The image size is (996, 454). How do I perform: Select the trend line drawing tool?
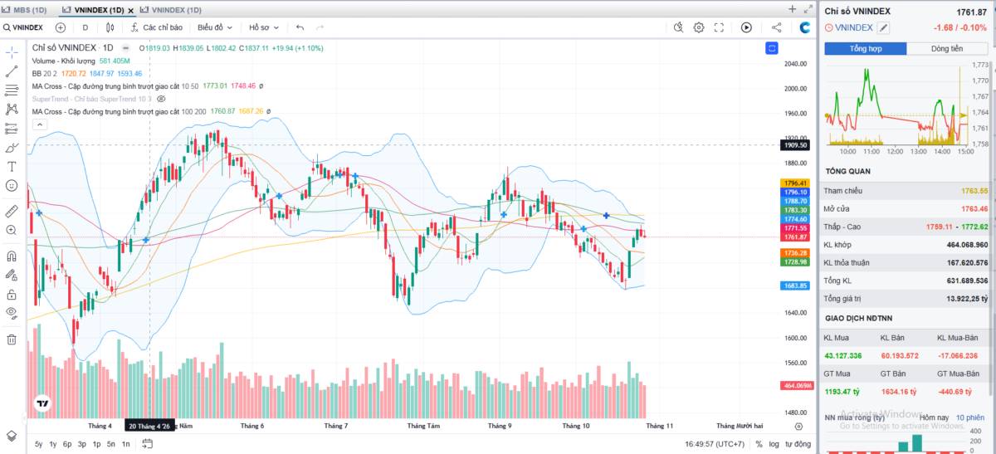pos(12,71)
